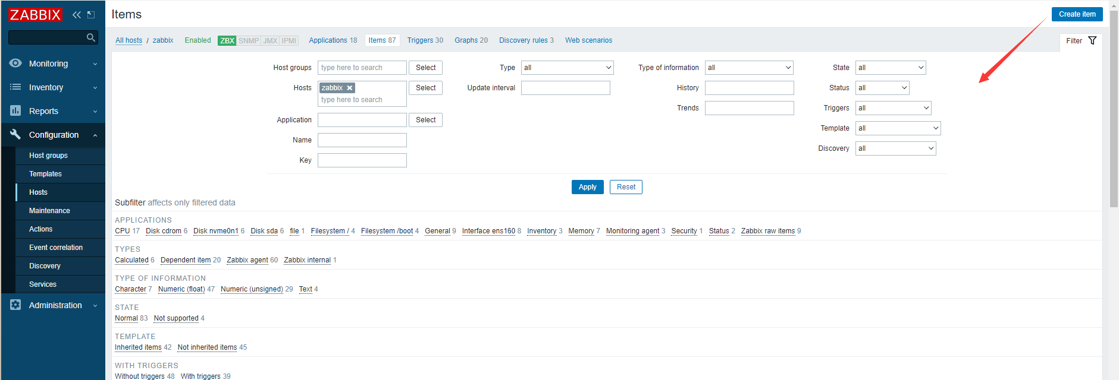Click the hide sidebar icon
The height and width of the screenshot is (380, 1119).
click(x=91, y=14)
